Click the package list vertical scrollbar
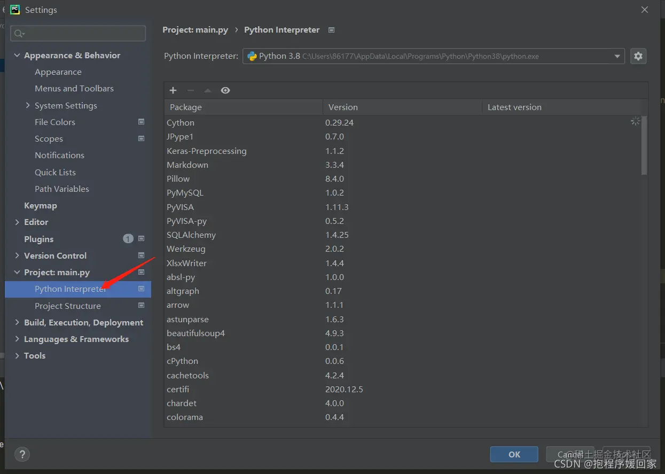 (644, 145)
